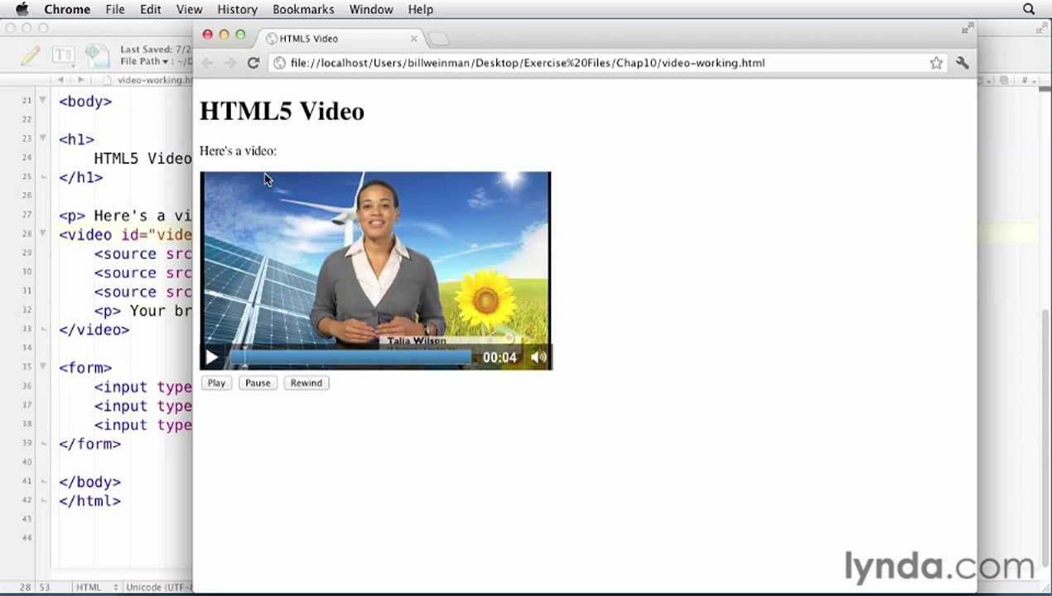This screenshot has width=1052, height=596.
Task: Collapse the body tag fold on line 21
Action: 42,100
